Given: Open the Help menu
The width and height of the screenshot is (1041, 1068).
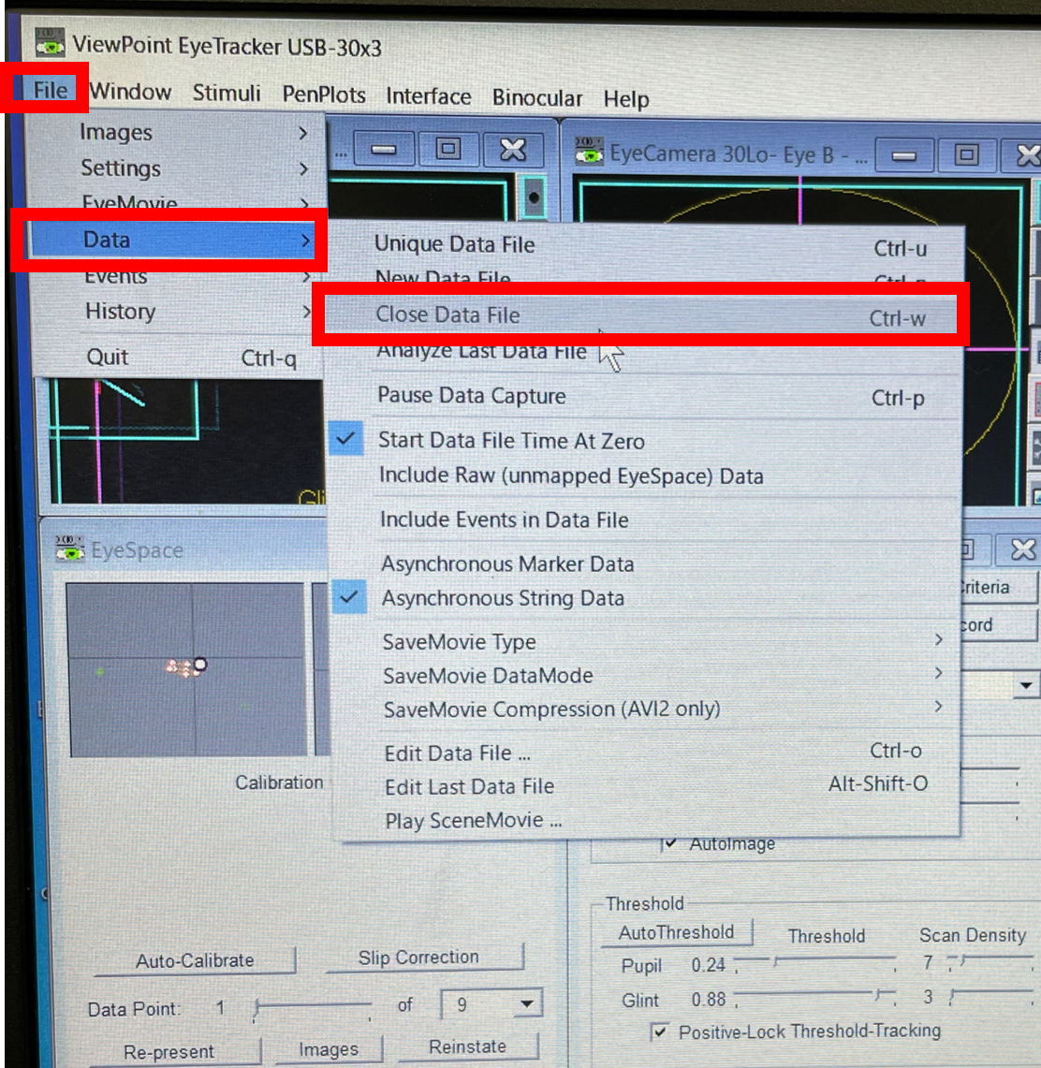Looking at the screenshot, I should click(626, 99).
